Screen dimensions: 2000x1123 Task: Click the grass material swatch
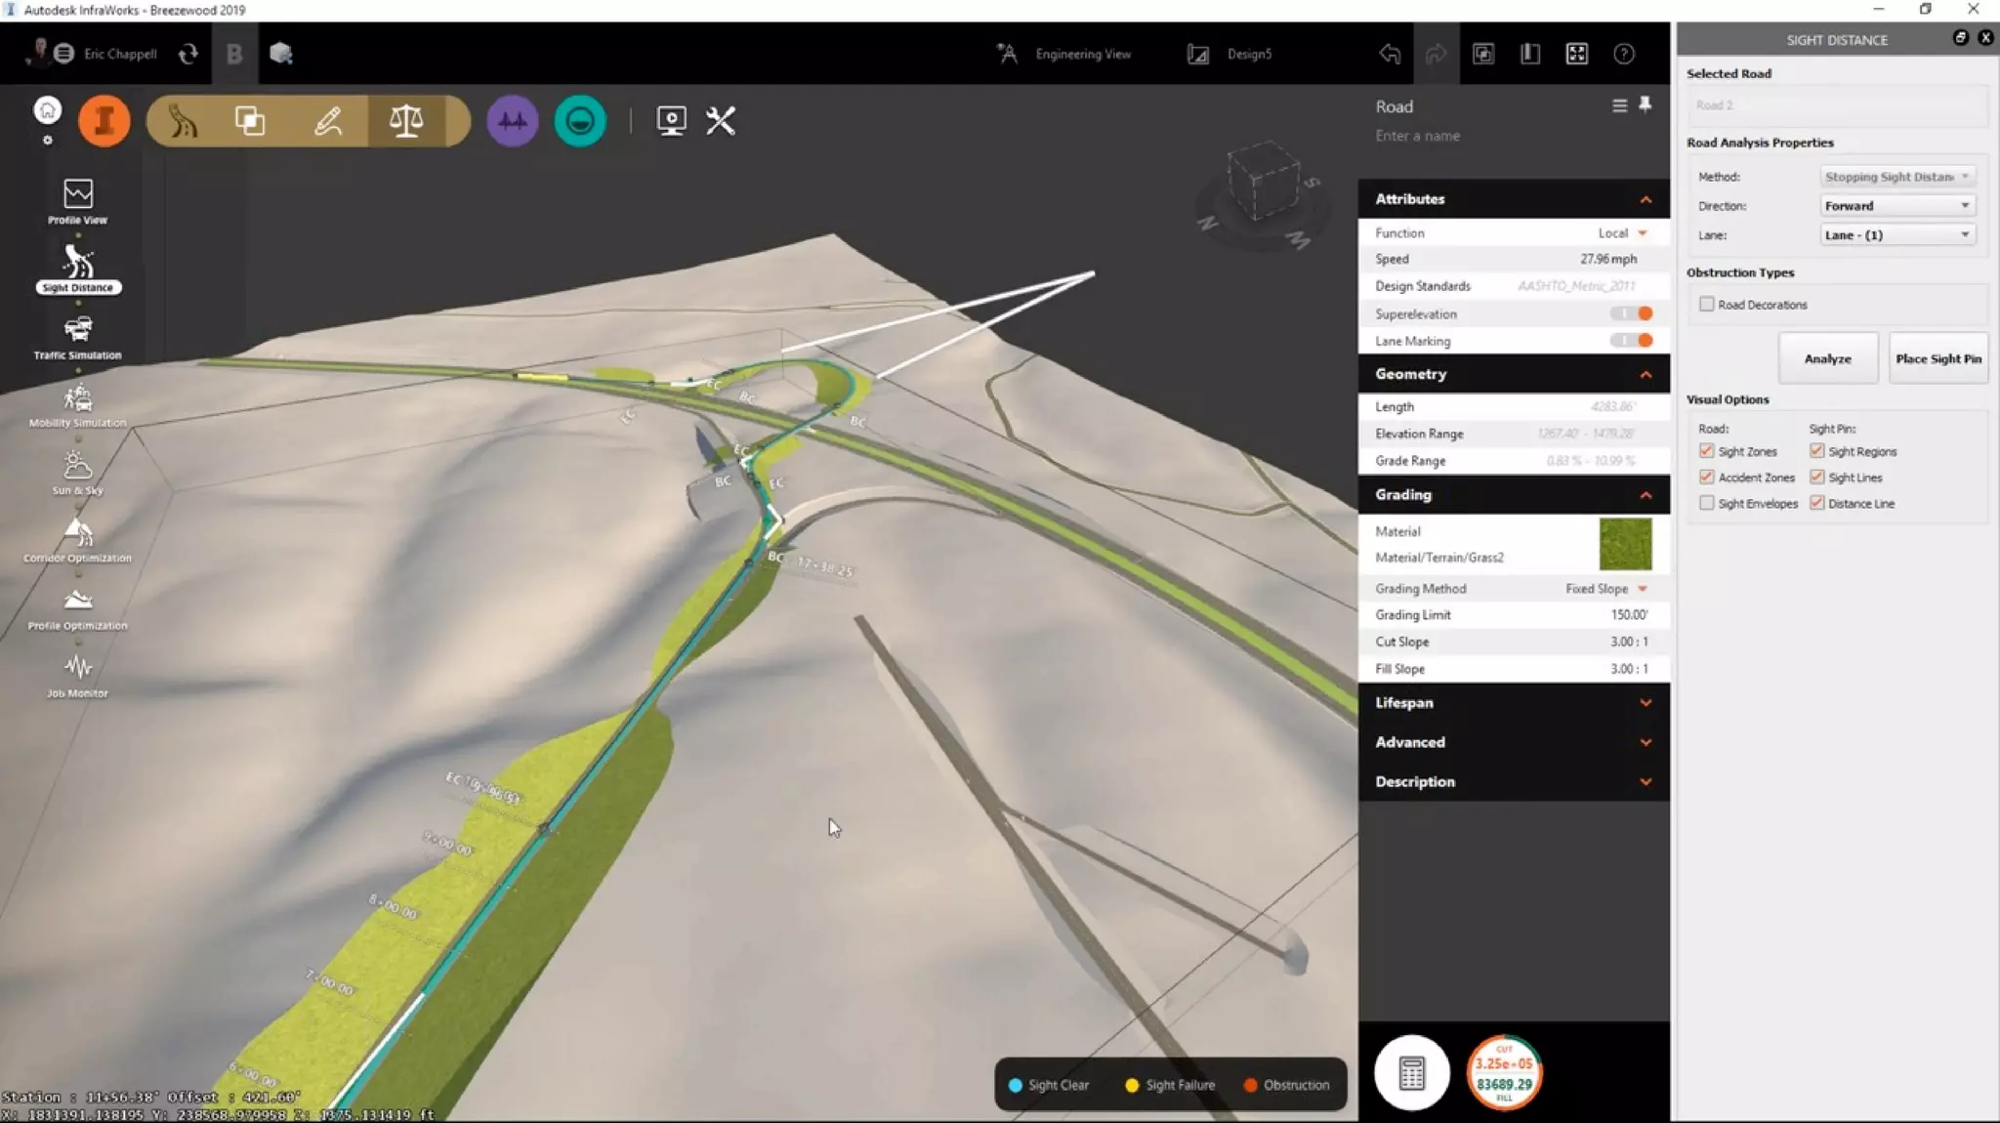click(1625, 544)
